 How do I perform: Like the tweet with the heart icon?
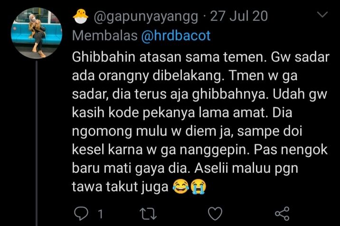[x=215, y=214]
